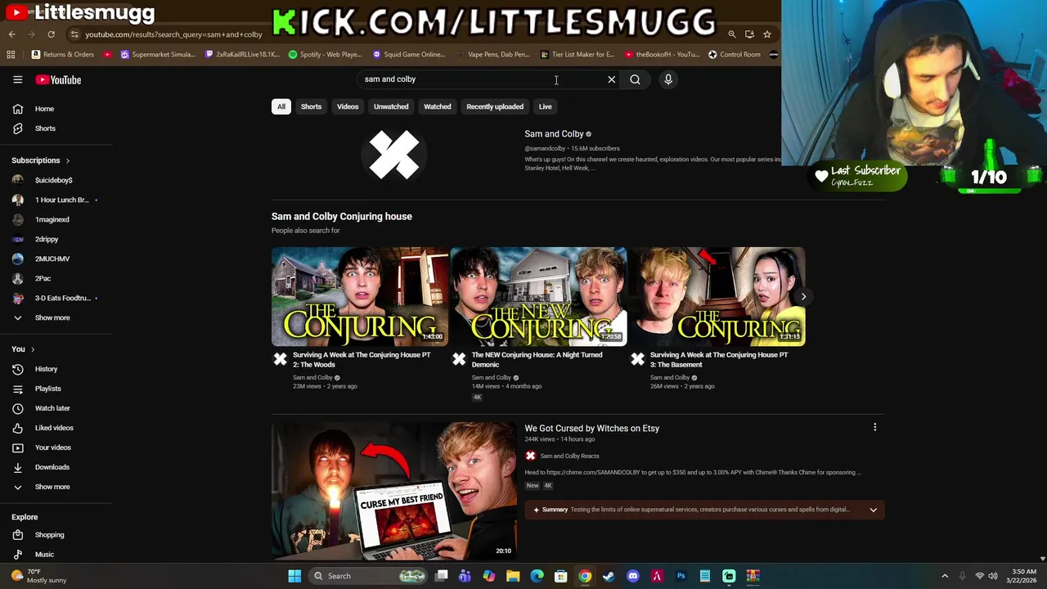The width and height of the screenshot is (1047, 589).
Task: Select the All filter chip
Action: pyautogui.click(x=281, y=106)
